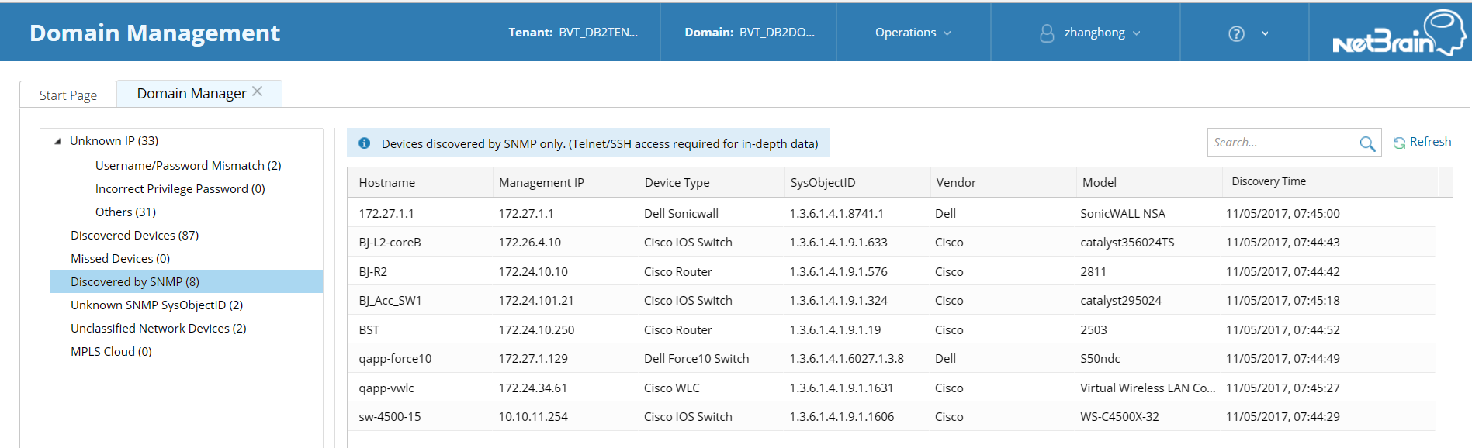1472x448 pixels.
Task: Select Unknown SNMP SysObjectID (2)
Action: click(x=157, y=305)
